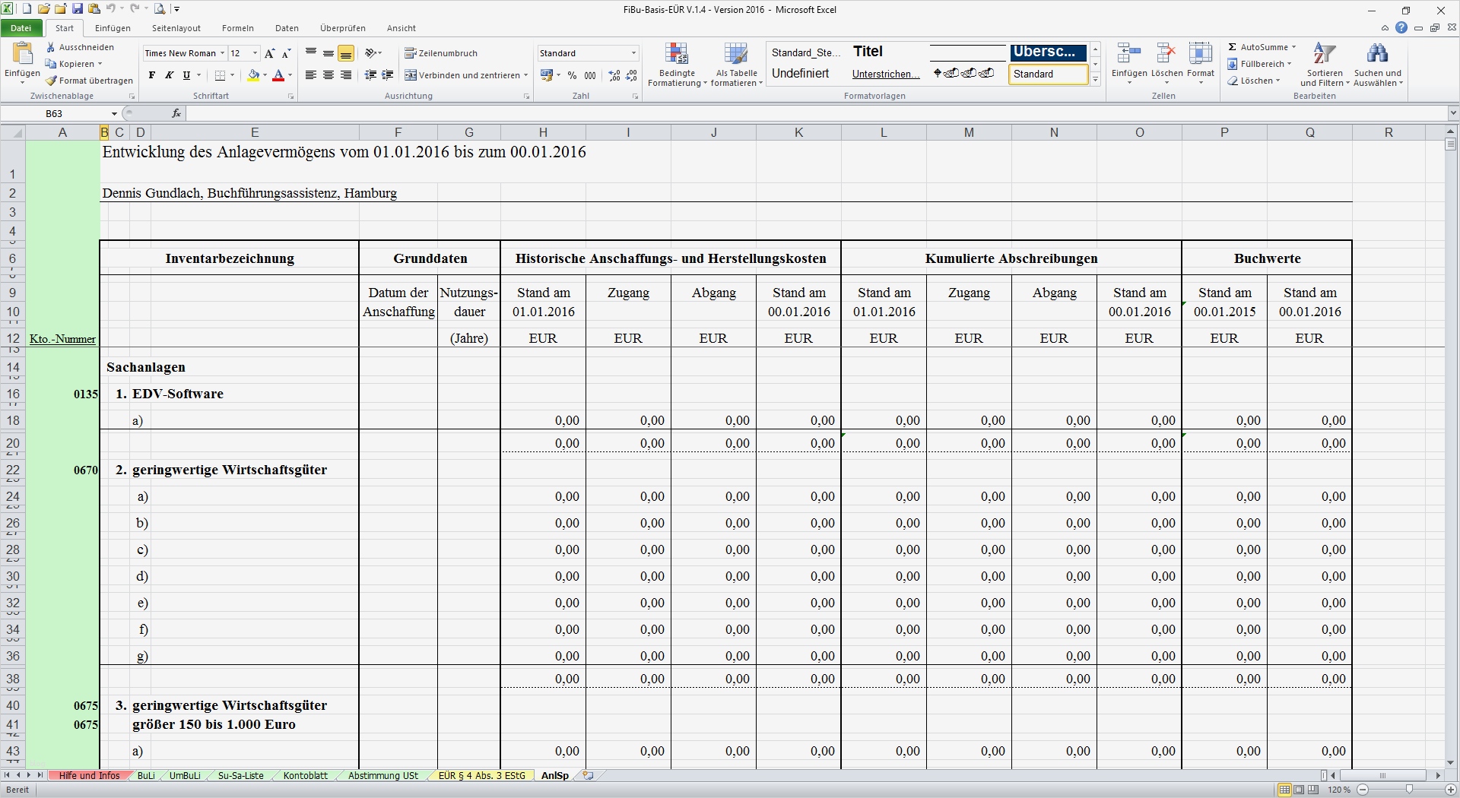The height and width of the screenshot is (798, 1460).
Task: Click the Ausschneiden scissors icon
Action: [51, 47]
